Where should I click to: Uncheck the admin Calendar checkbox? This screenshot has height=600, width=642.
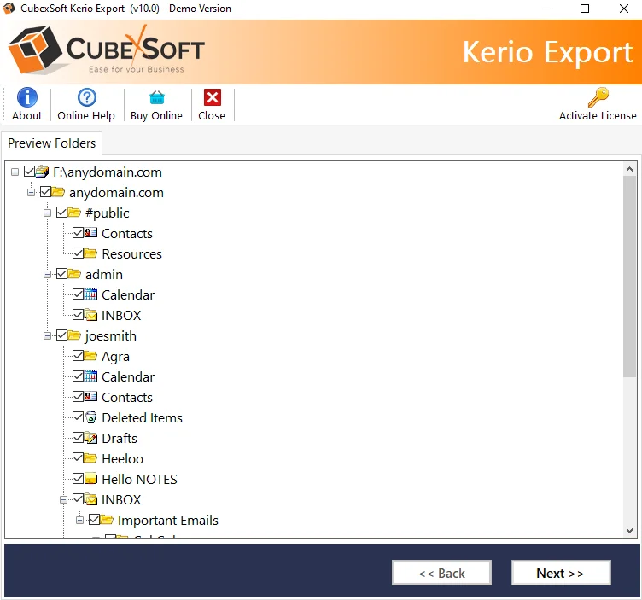[78, 294]
